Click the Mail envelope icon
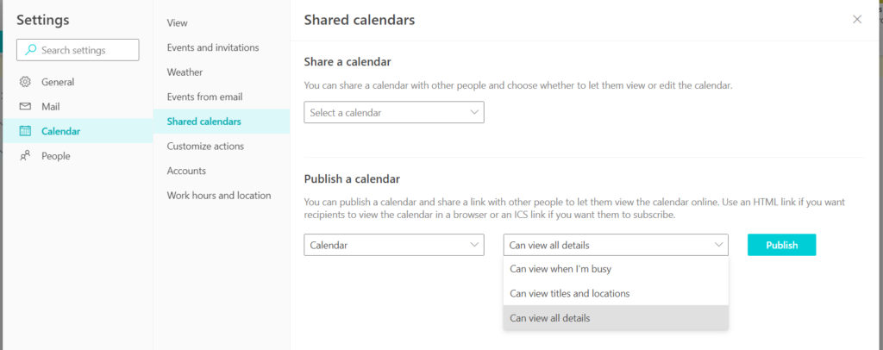Viewport: 883px width, 350px height. coord(25,106)
